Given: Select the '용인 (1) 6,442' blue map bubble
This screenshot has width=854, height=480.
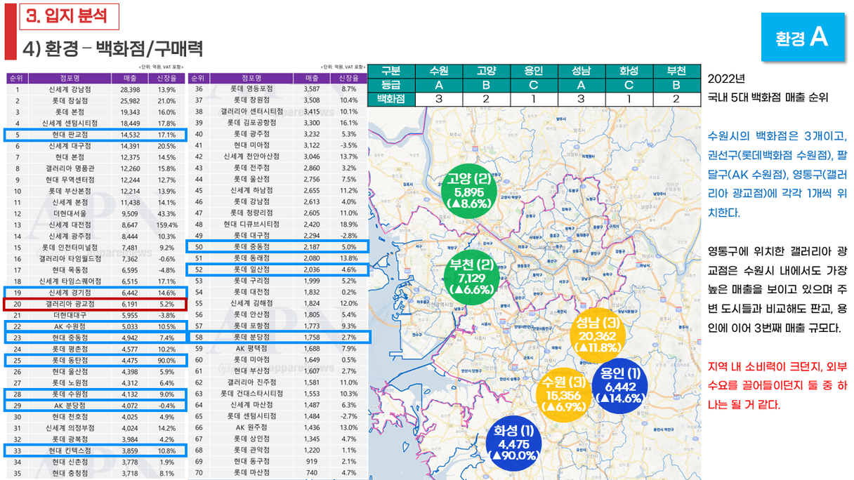Looking at the screenshot, I should [619, 386].
